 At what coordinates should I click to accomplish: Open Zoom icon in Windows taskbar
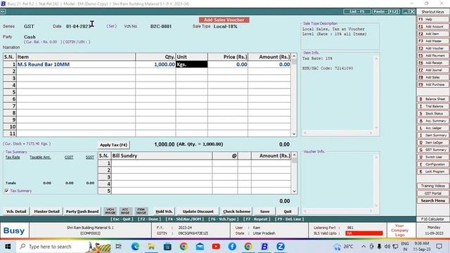click(281, 247)
